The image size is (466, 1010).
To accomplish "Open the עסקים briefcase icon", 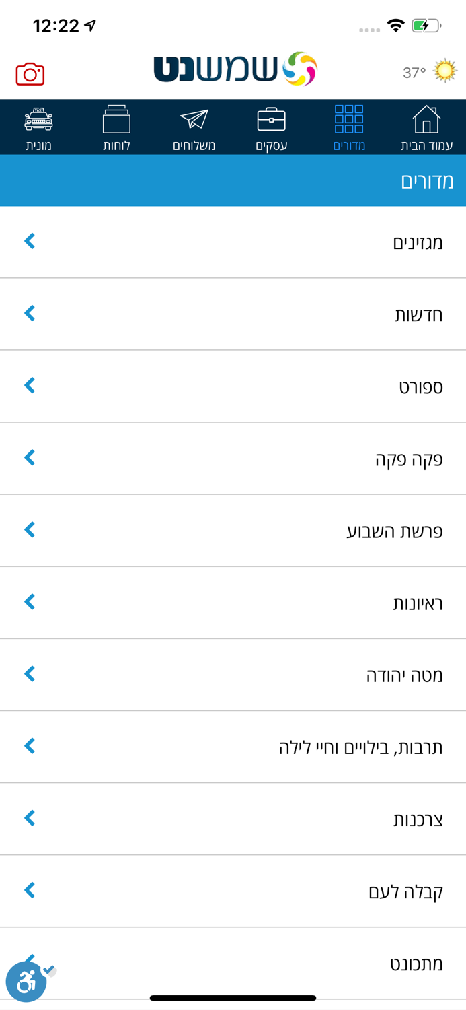I will pyautogui.click(x=272, y=121).
